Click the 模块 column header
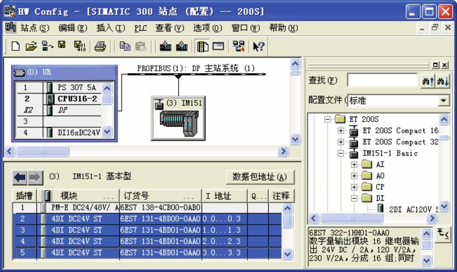The image size is (457, 272). coord(78,196)
